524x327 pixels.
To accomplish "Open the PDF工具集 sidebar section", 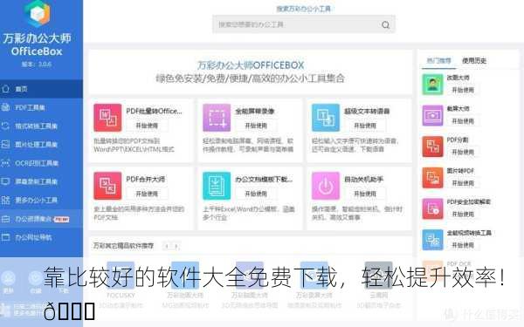I will pyautogui.click(x=41, y=107).
